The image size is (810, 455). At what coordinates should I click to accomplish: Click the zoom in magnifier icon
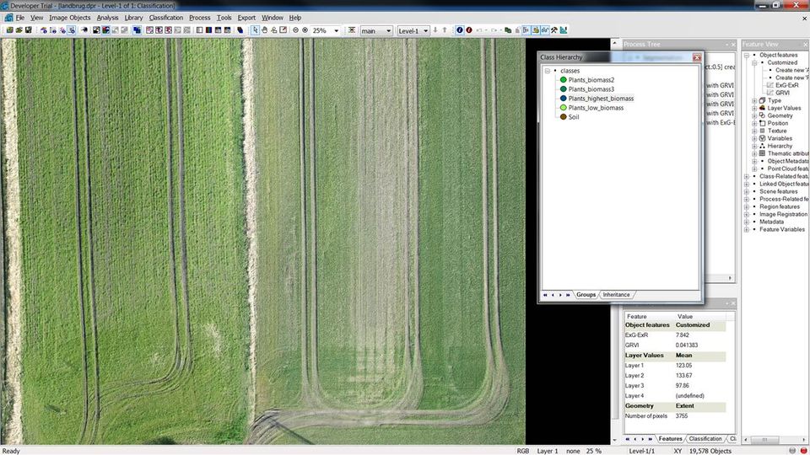coord(305,30)
